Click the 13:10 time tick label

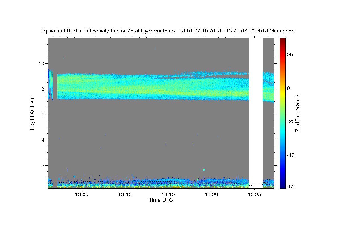tap(125, 195)
